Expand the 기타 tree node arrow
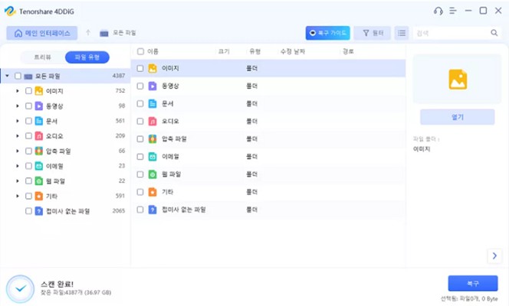 pos(18,196)
